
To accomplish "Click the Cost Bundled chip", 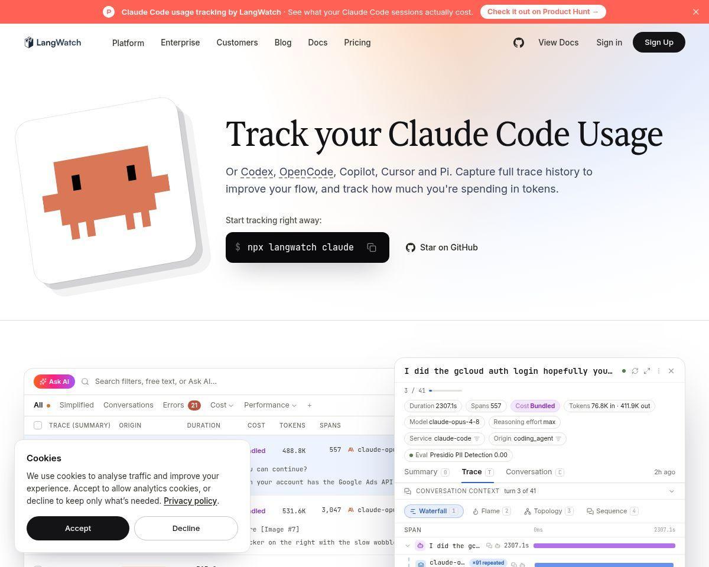I will (x=535, y=406).
